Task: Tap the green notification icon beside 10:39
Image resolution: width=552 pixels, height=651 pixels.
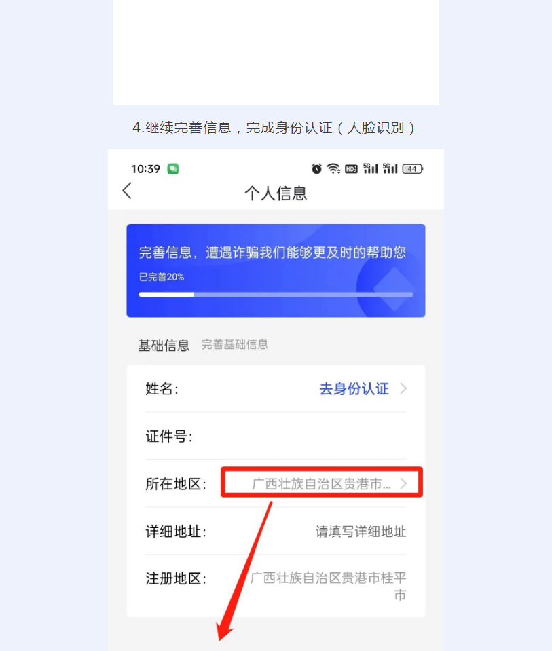Action: [172, 168]
